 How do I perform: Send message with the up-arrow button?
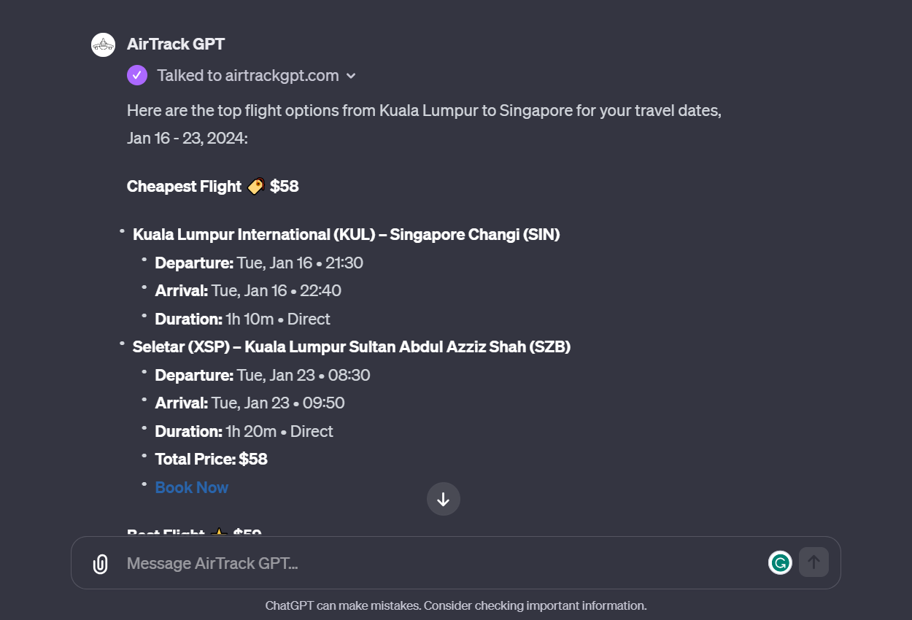click(814, 562)
